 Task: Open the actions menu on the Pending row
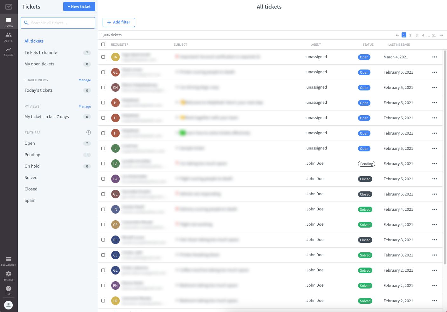(x=435, y=163)
